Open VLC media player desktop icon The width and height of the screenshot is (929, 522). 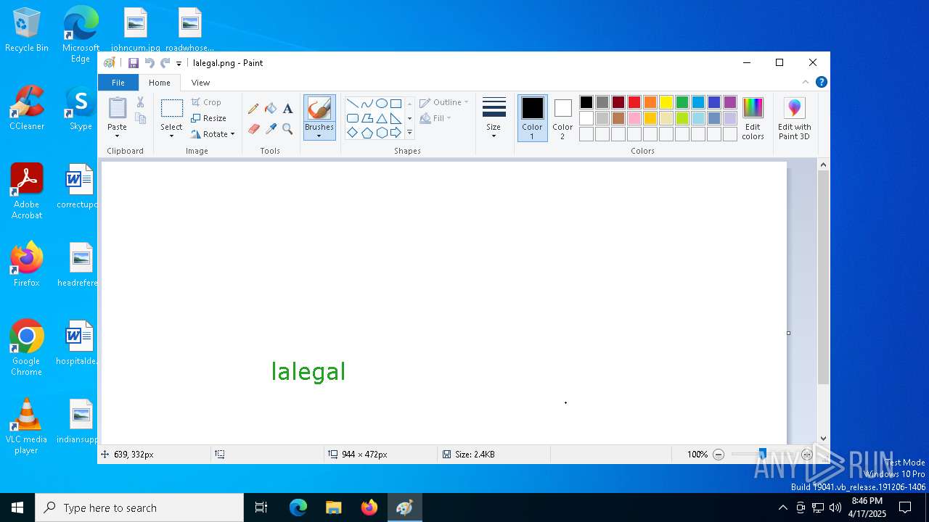[27, 426]
